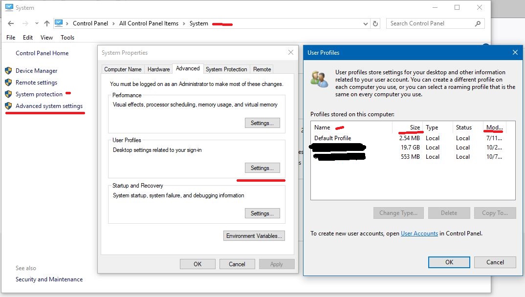
Task: Click shield icon beside Remote settings
Action: (x=8, y=82)
